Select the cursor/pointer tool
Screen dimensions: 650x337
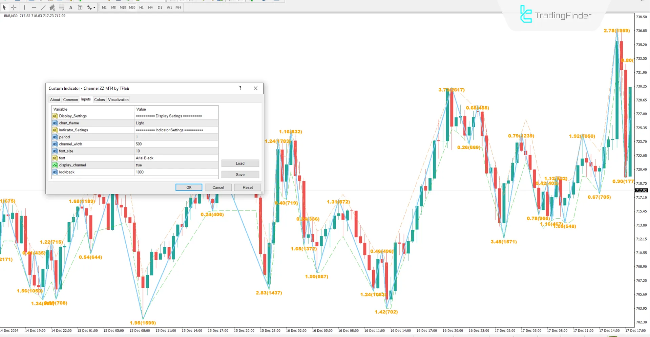tap(5, 7)
